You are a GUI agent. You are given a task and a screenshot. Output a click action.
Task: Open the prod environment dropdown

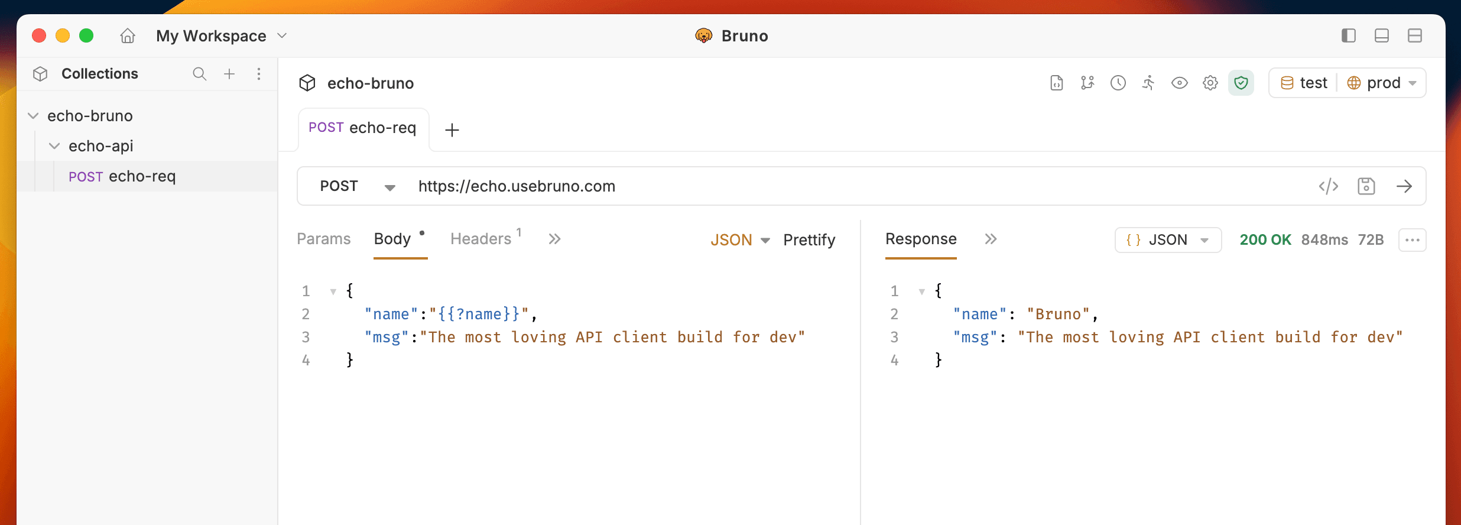(1382, 83)
